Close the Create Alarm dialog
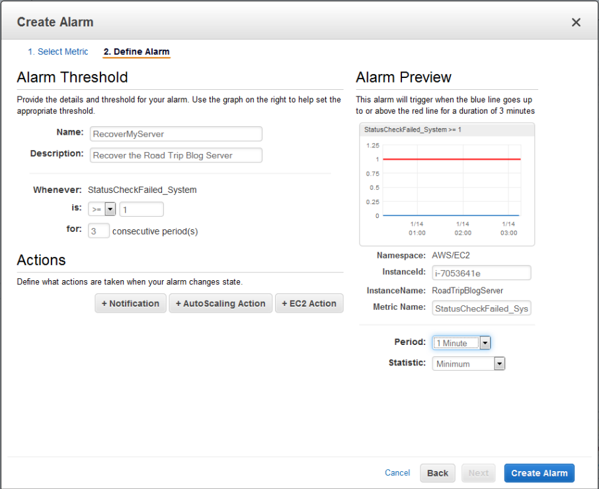 pyautogui.click(x=576, y=22)
